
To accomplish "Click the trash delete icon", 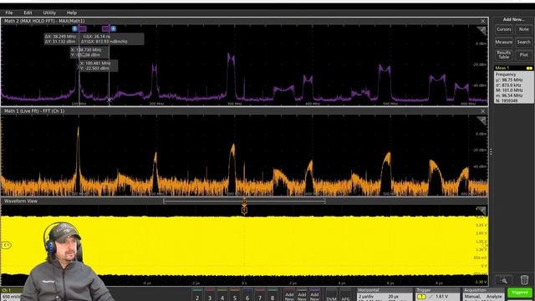I will point(524,280).
